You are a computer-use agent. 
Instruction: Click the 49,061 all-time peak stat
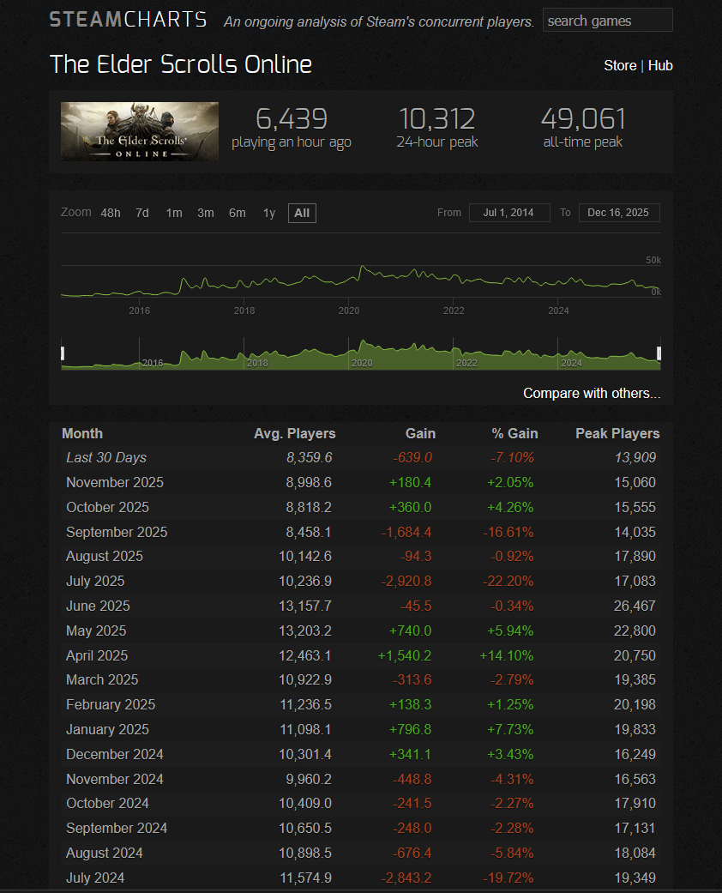tap(583, 129)
